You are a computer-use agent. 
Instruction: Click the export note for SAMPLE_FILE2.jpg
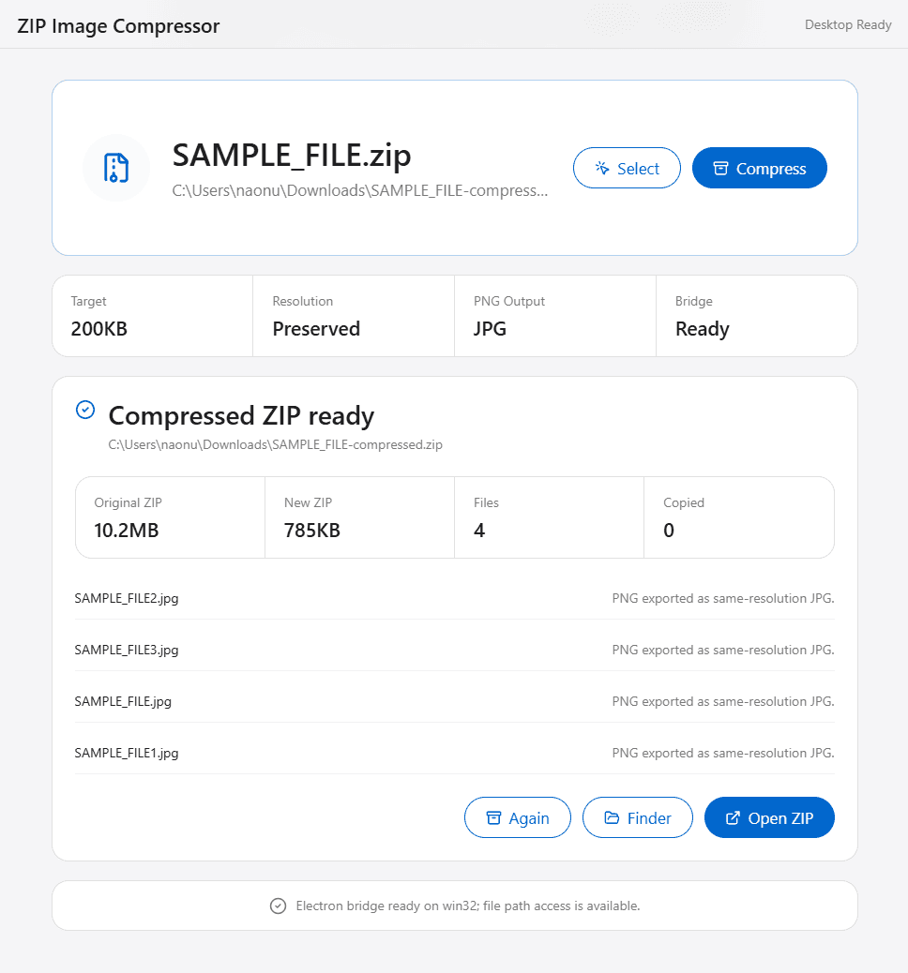click(x=723, y=598)
